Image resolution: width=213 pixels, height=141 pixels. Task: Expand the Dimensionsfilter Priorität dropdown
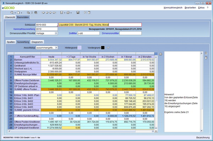(x=56, y=33)
